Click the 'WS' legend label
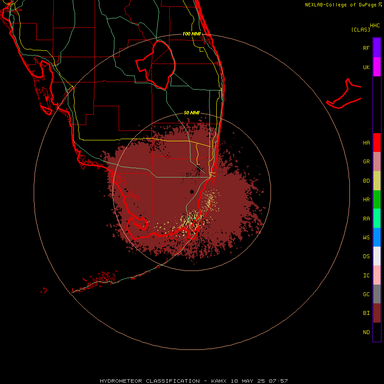The image size is (384, 384). 366,238
